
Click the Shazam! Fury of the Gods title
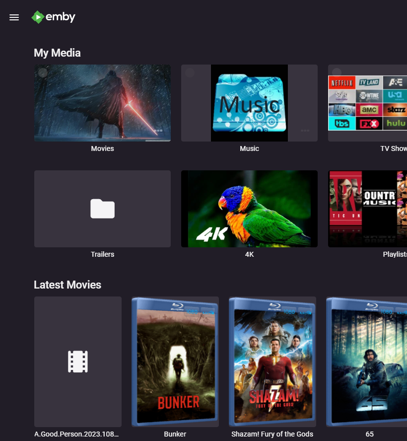(x=272, y=434)
